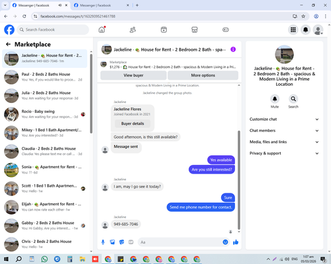
Task: Mute the conversation with bell icon
Action: point(275,99)
